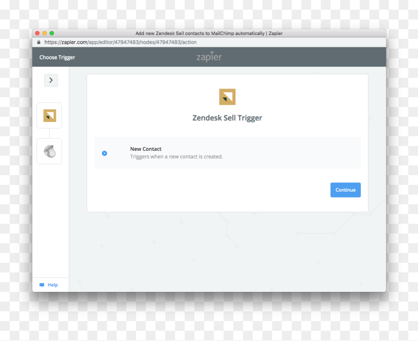418x341 pixels.
Task: Click 'Triggers when a new contact is created.' text
Action: pyautogui.click(x=176, y=157)
